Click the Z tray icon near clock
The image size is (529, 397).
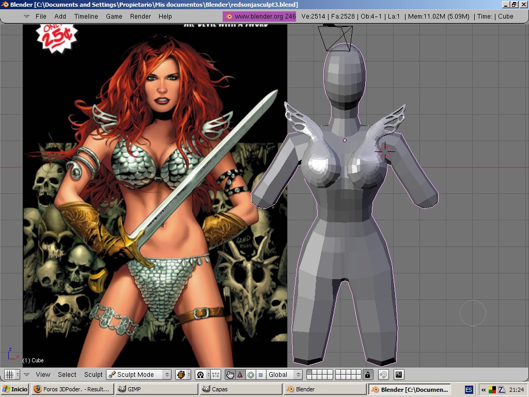(501, 390)
